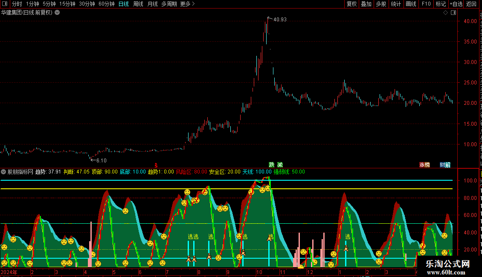The height and width of the screenshot is (277, 482).
Task: Switch to 周线 weekly chart
Action: tap(138, 4)
